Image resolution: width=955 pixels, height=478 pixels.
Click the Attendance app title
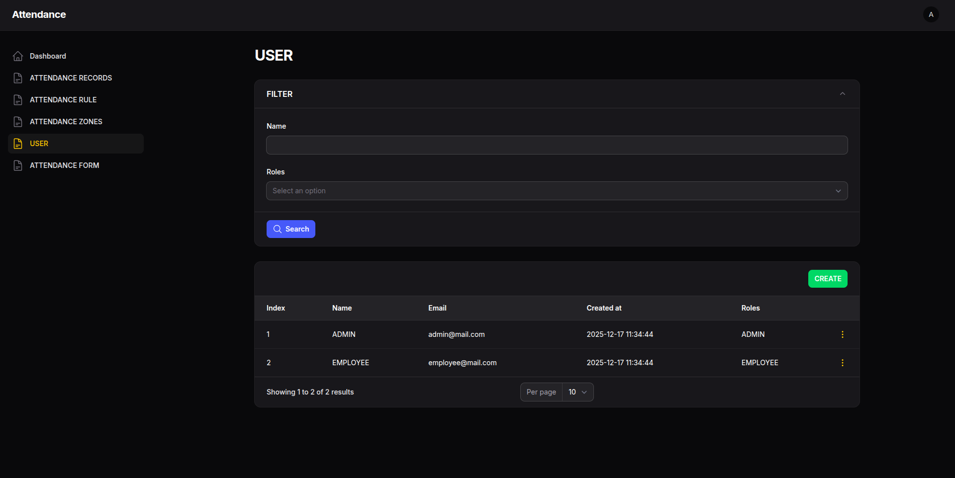coord(39,15)
